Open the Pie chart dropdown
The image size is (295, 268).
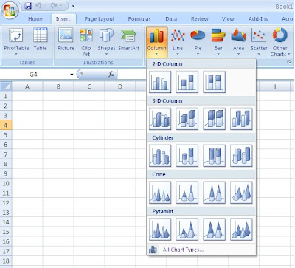click(x=198, y=41)
